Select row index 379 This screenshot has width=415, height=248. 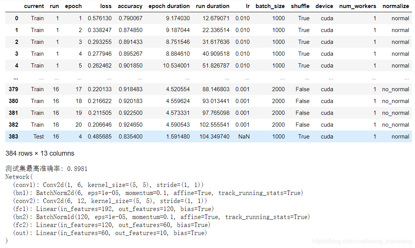13,89
